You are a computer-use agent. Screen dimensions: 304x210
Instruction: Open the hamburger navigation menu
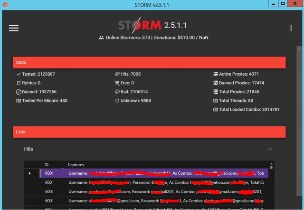14,28
